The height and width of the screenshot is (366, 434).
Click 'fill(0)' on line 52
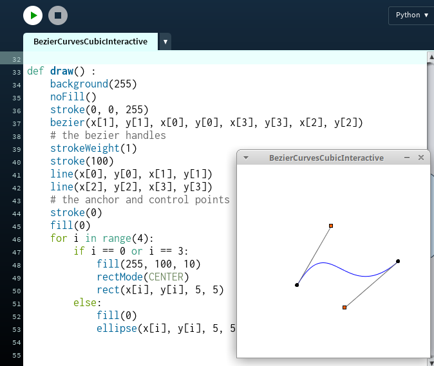(117, 315)
